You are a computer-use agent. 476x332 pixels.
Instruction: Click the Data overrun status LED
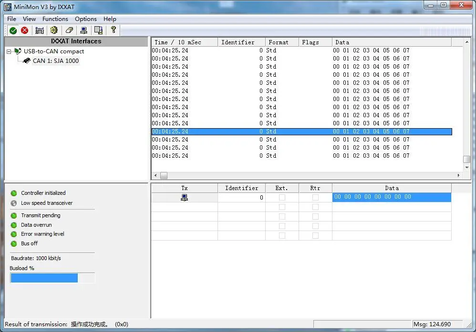[14, 225]
